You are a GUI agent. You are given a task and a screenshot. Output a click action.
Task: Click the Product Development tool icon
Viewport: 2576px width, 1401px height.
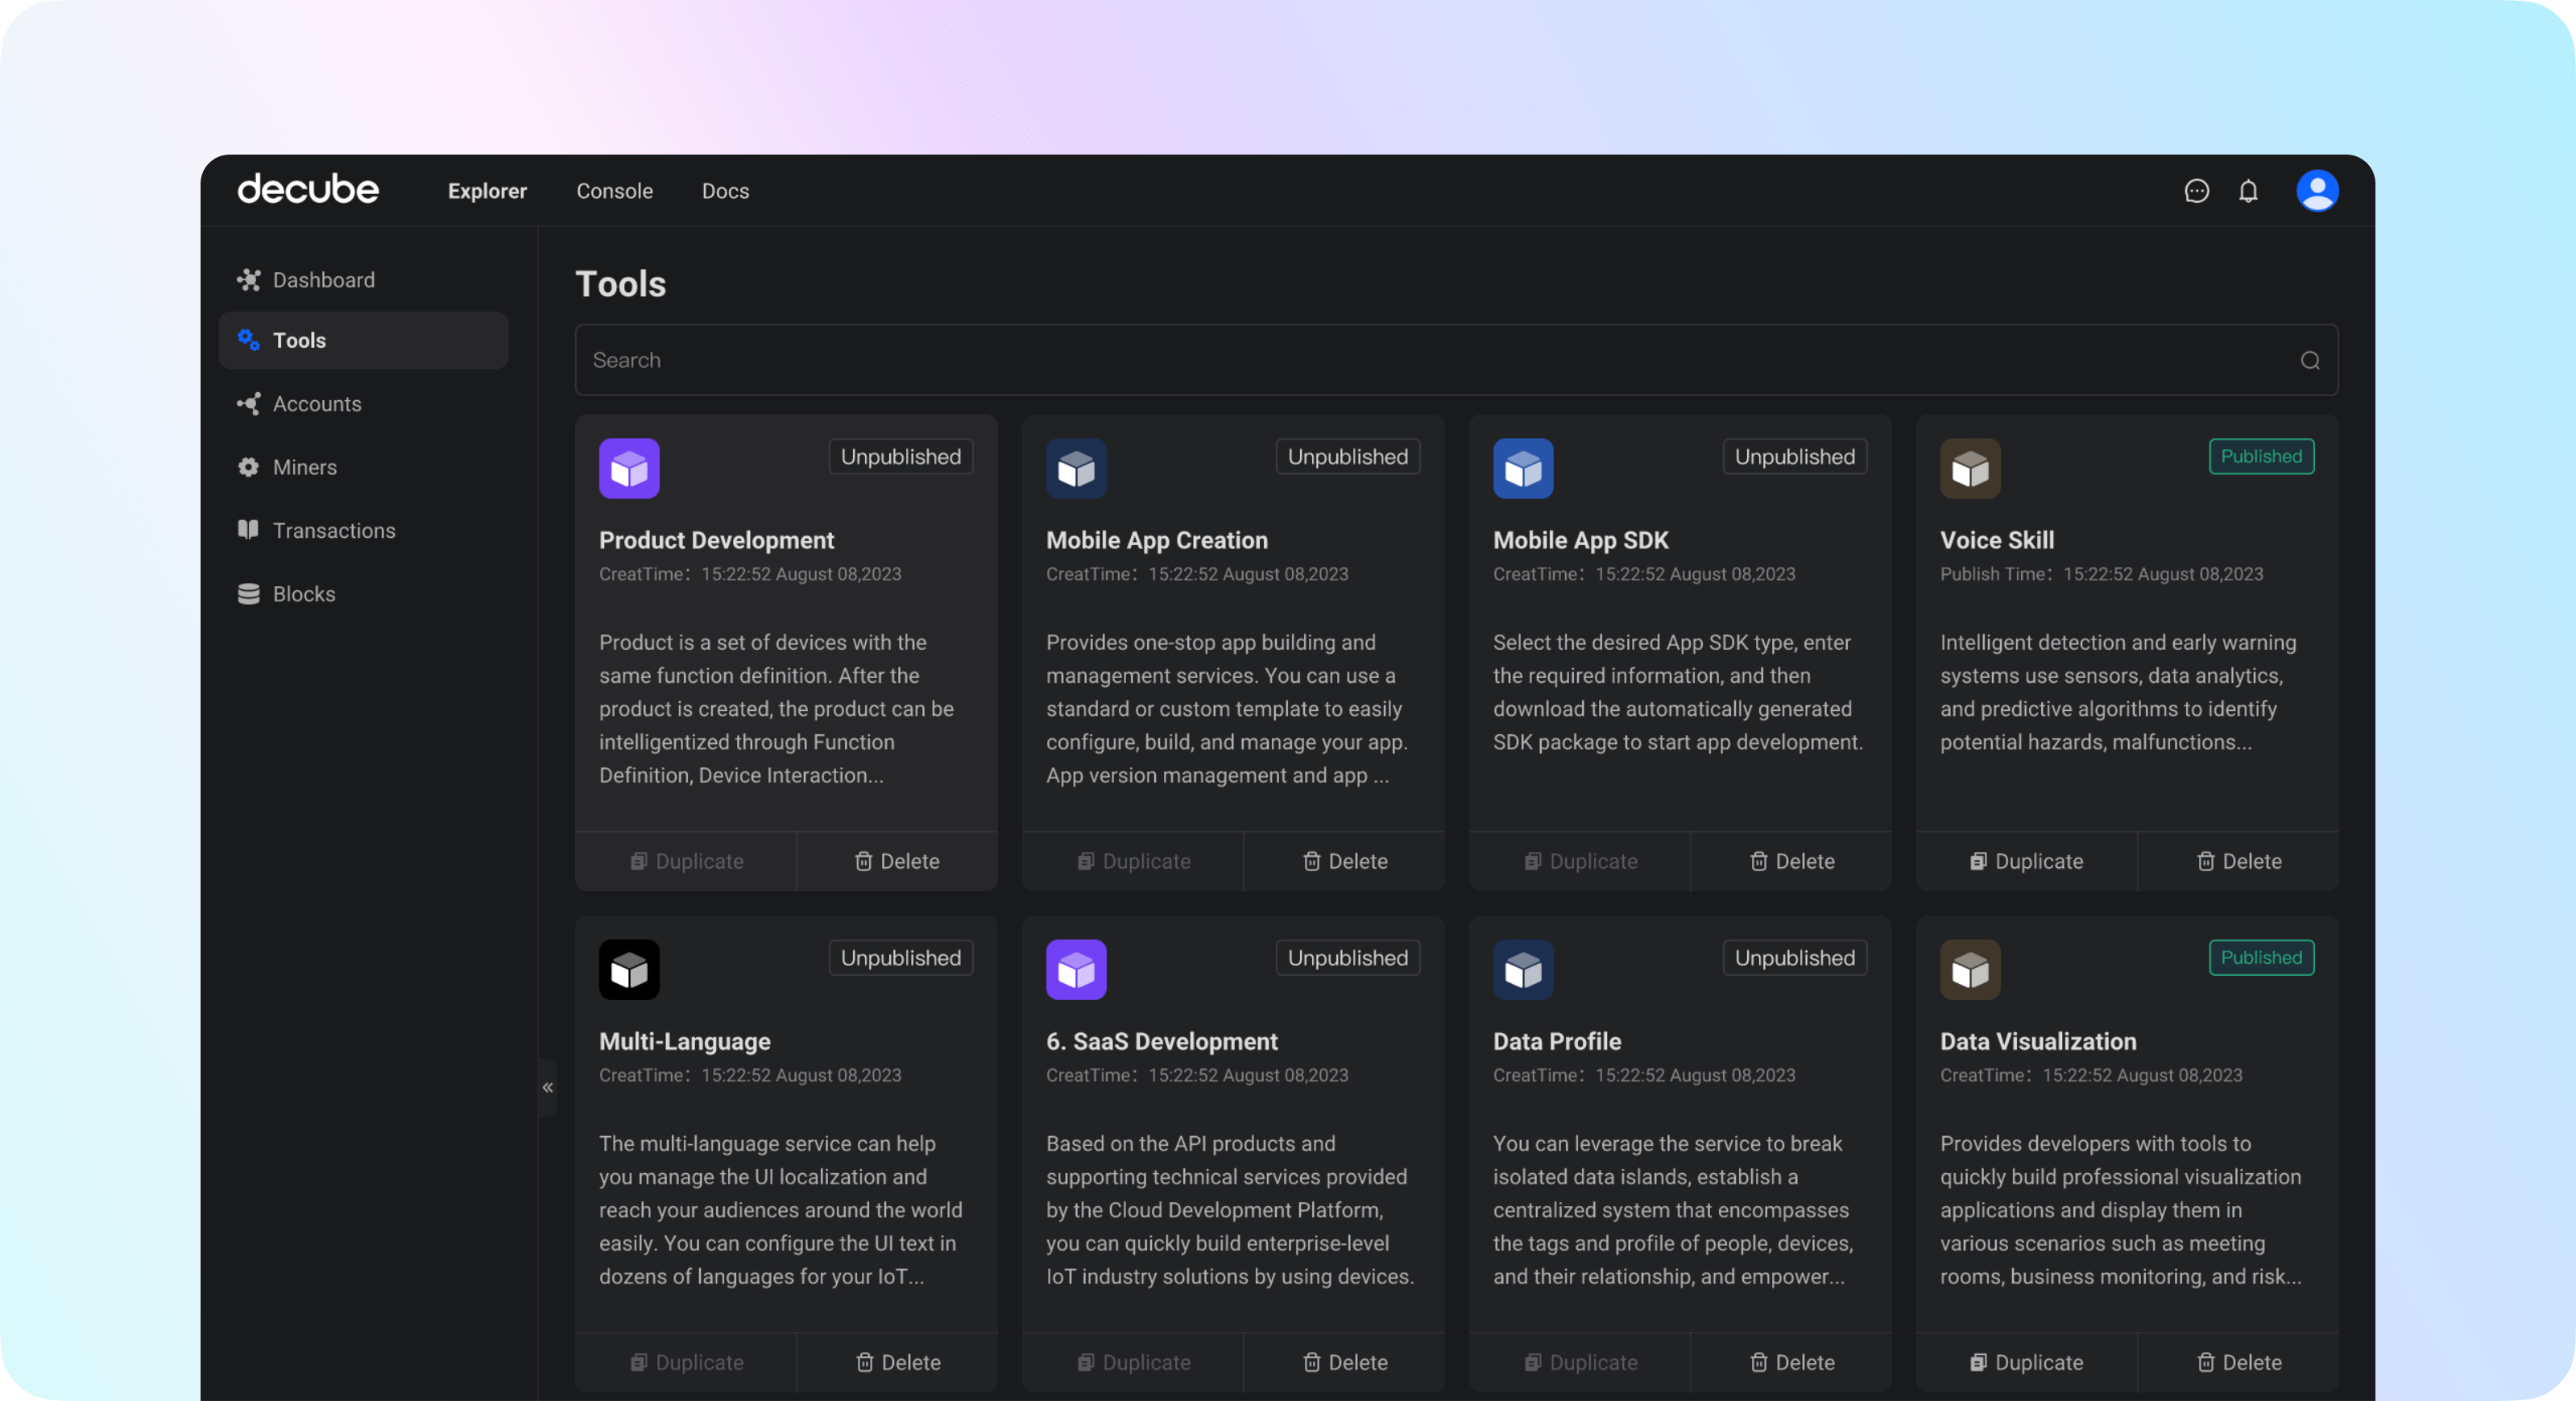click(x=630, y=468)
